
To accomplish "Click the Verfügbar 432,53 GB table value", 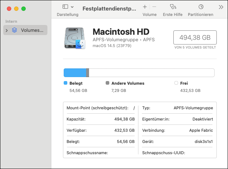I will [x=124, y=130].
